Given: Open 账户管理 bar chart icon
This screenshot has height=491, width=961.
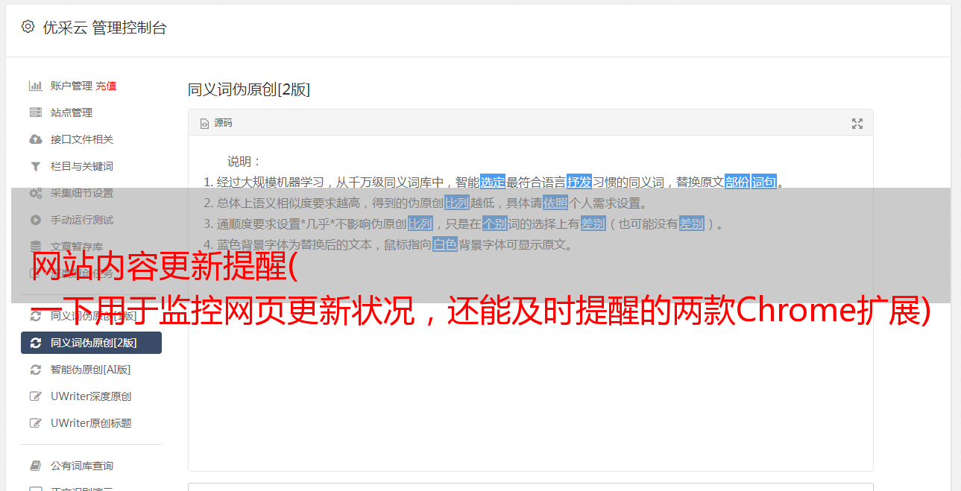Looking at the screenshot, I should click(x=35, y=86).
